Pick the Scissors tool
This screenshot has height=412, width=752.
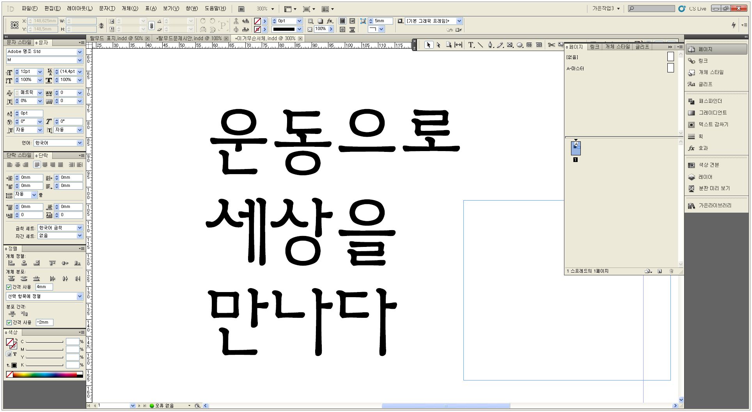(551, 45)
